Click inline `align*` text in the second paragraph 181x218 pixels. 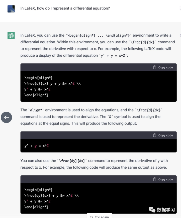click(x=37, y=110)
